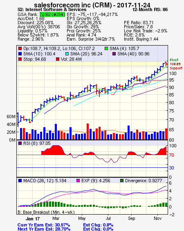Click the ROE: 2.8% text
This screenshot has width=184, height=231.
(135, 35)
